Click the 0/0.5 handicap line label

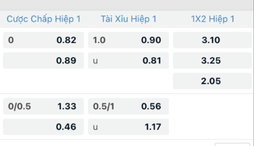click(x=19, y=106)
